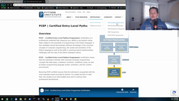Close the PCEP Certification tab
The image size is (179, 101).
[x=44, y=2]
